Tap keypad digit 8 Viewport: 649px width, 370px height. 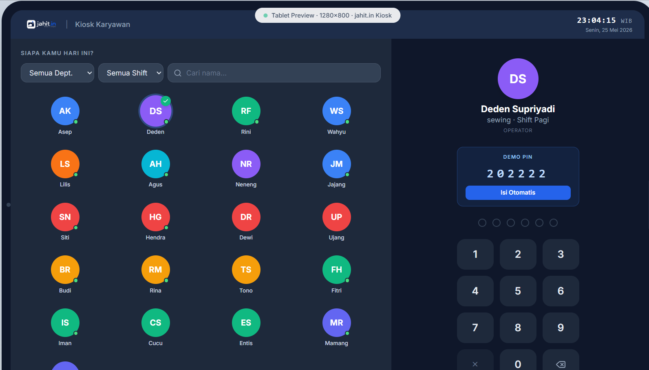[x=518, y=328]
